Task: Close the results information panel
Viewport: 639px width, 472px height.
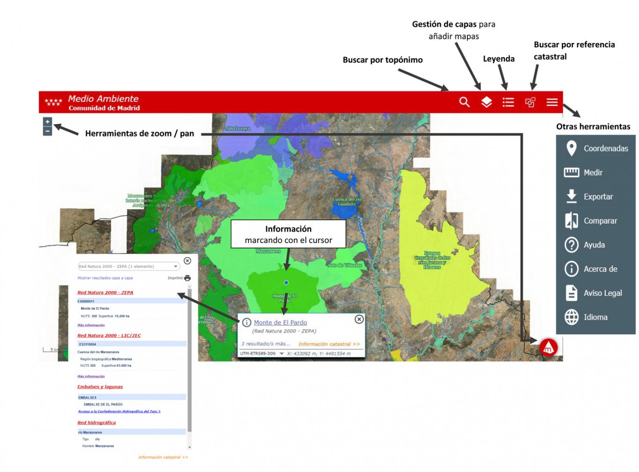Action: [187, 261]
